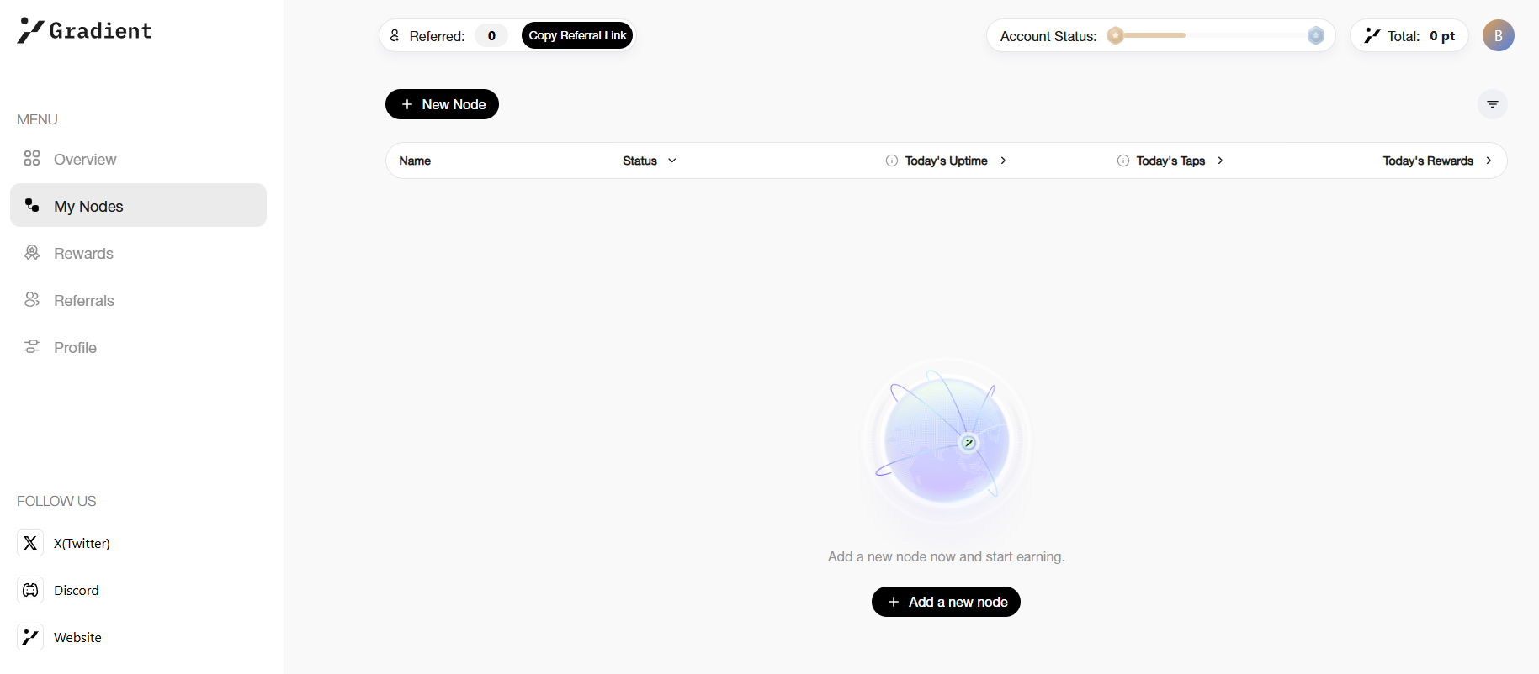The width and height of the screenshot is (1539, 674).
Task: Click the Account Status progress slider
Action: [x=1215, y=35]
